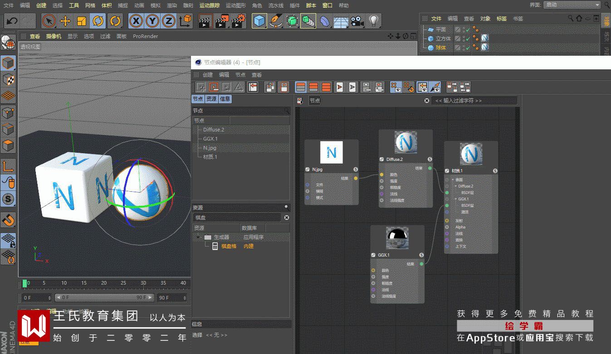The width and height of the screenshot is (611, 354).
Task: Click the N.jpg node preview thumbnail
Action: click(332, 152)
